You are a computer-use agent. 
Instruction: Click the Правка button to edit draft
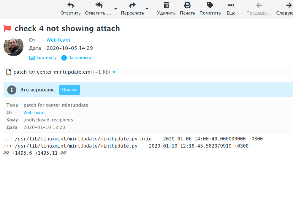[69, 90]
